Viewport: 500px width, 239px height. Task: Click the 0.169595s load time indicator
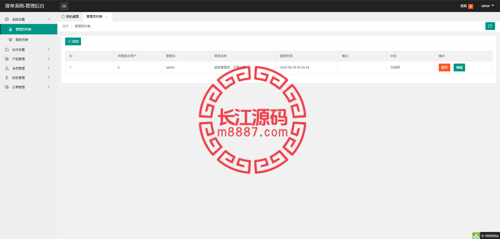pos(490,236)
